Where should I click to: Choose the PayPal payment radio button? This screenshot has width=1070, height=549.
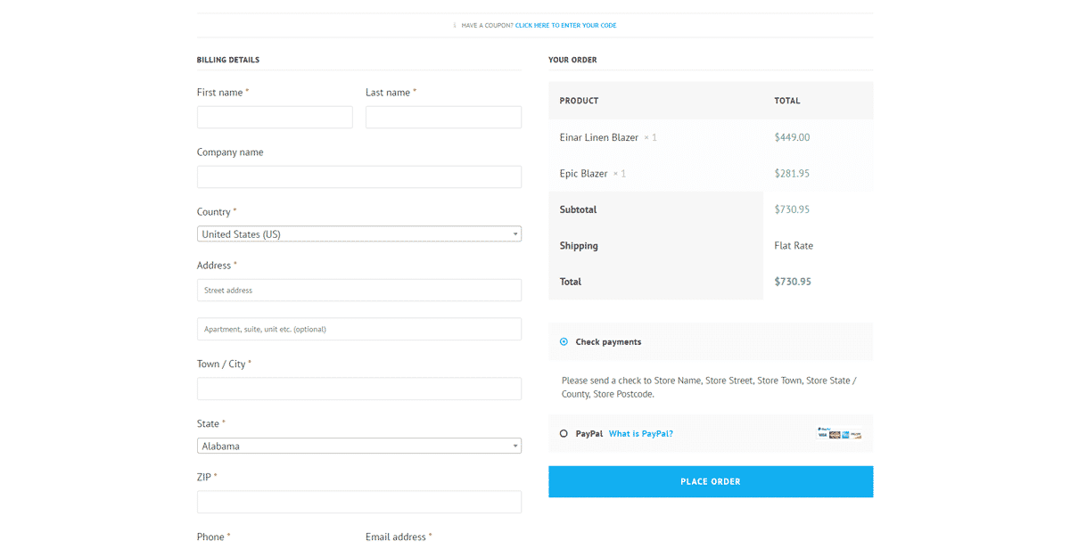564,434
